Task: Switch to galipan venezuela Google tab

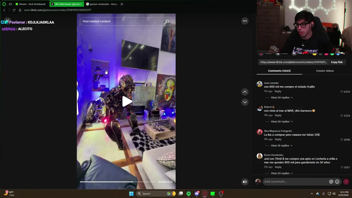Action: point(101,4)
